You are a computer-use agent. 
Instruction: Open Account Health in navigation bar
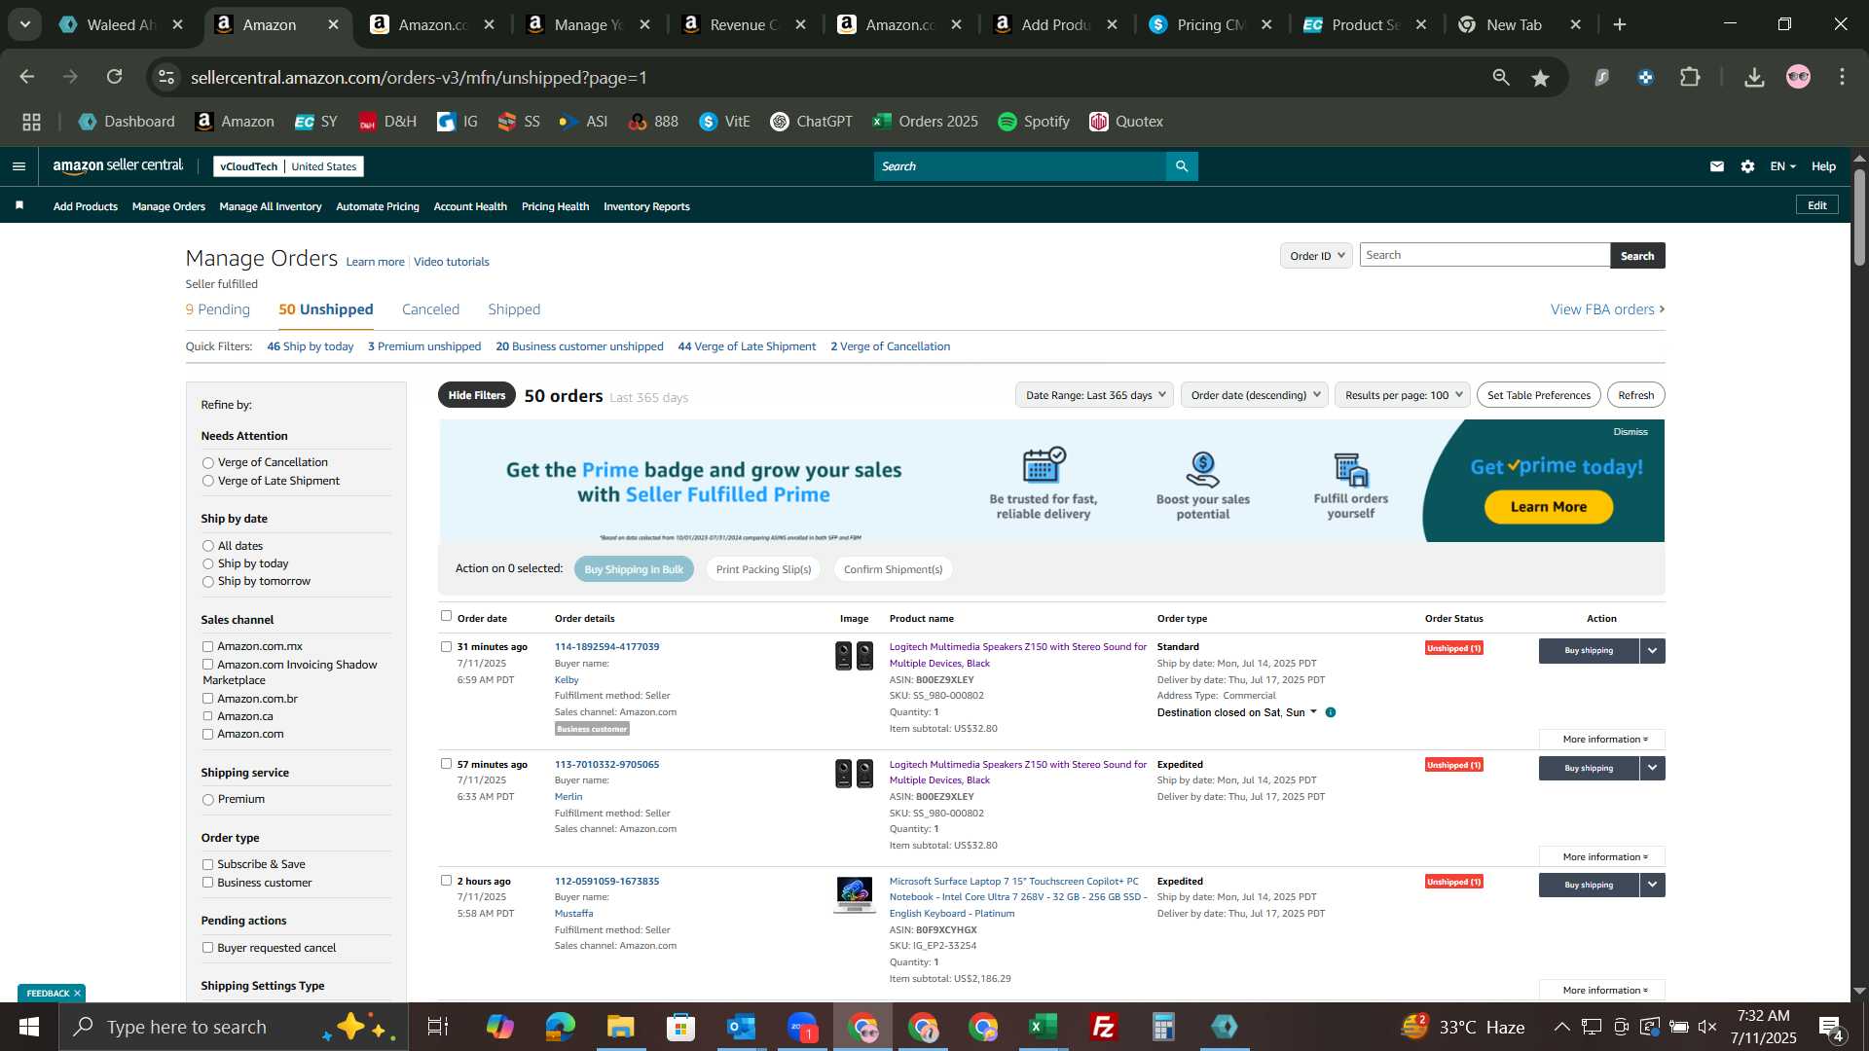tap(470, 206)
